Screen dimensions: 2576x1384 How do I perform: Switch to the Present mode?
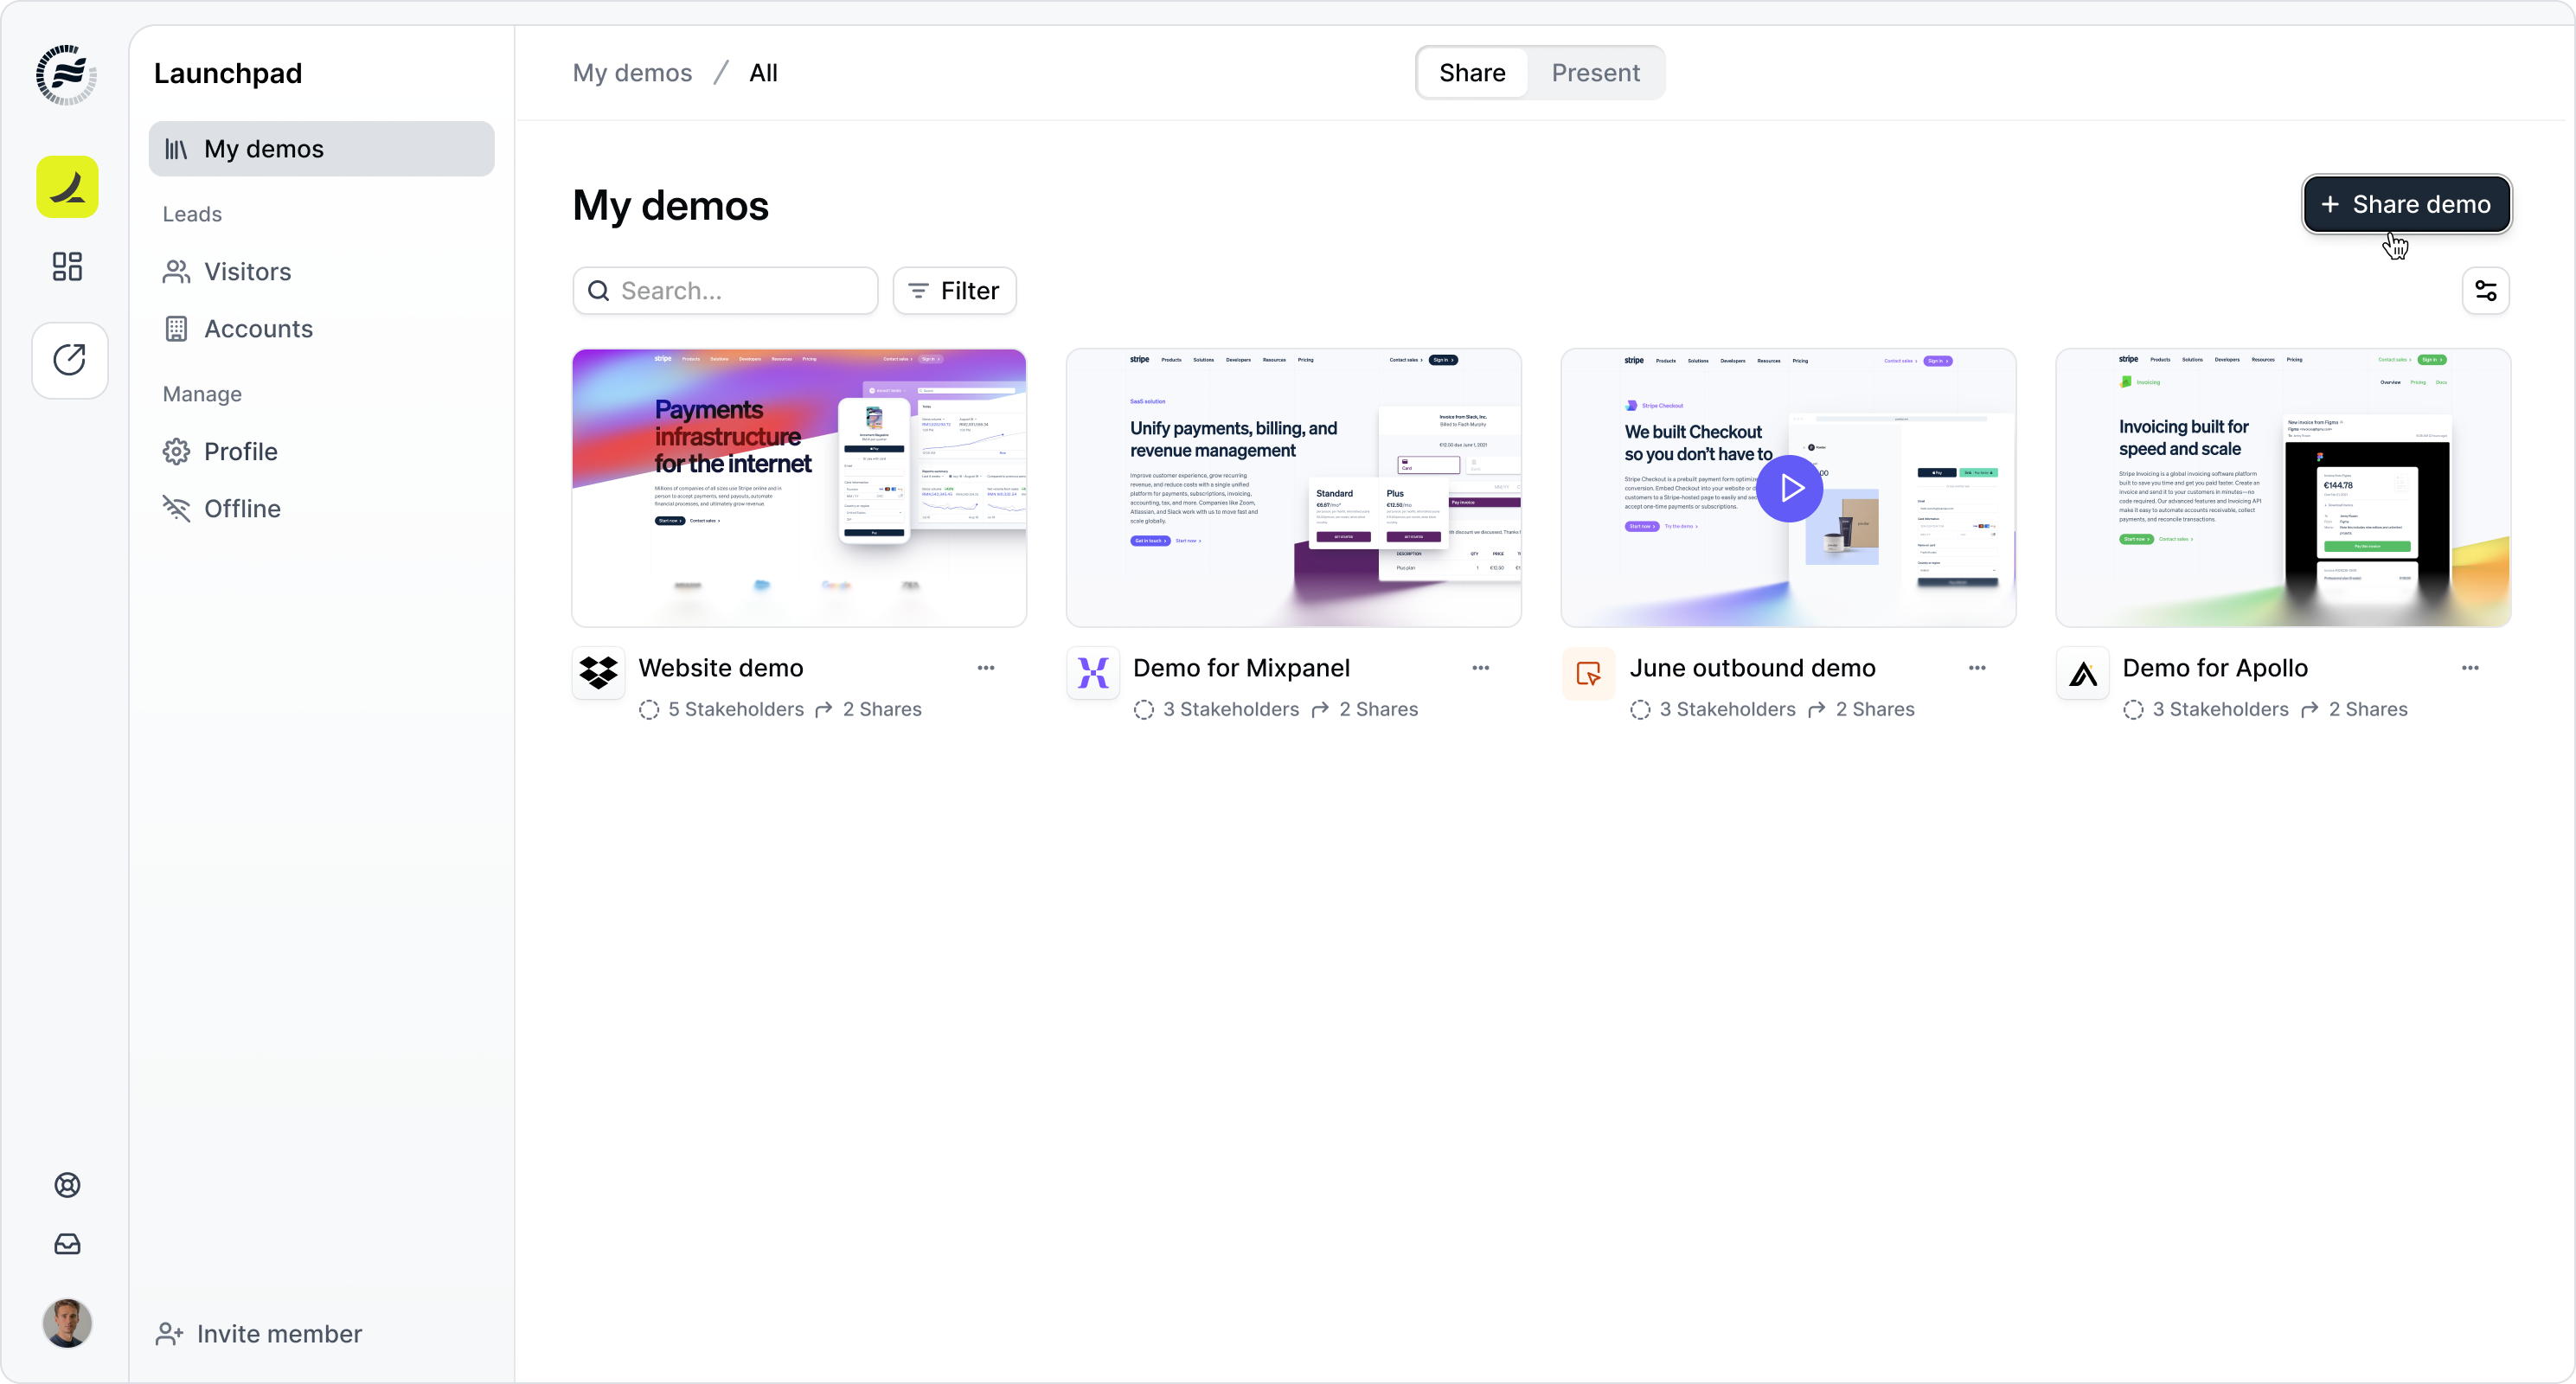(1595, 73)
